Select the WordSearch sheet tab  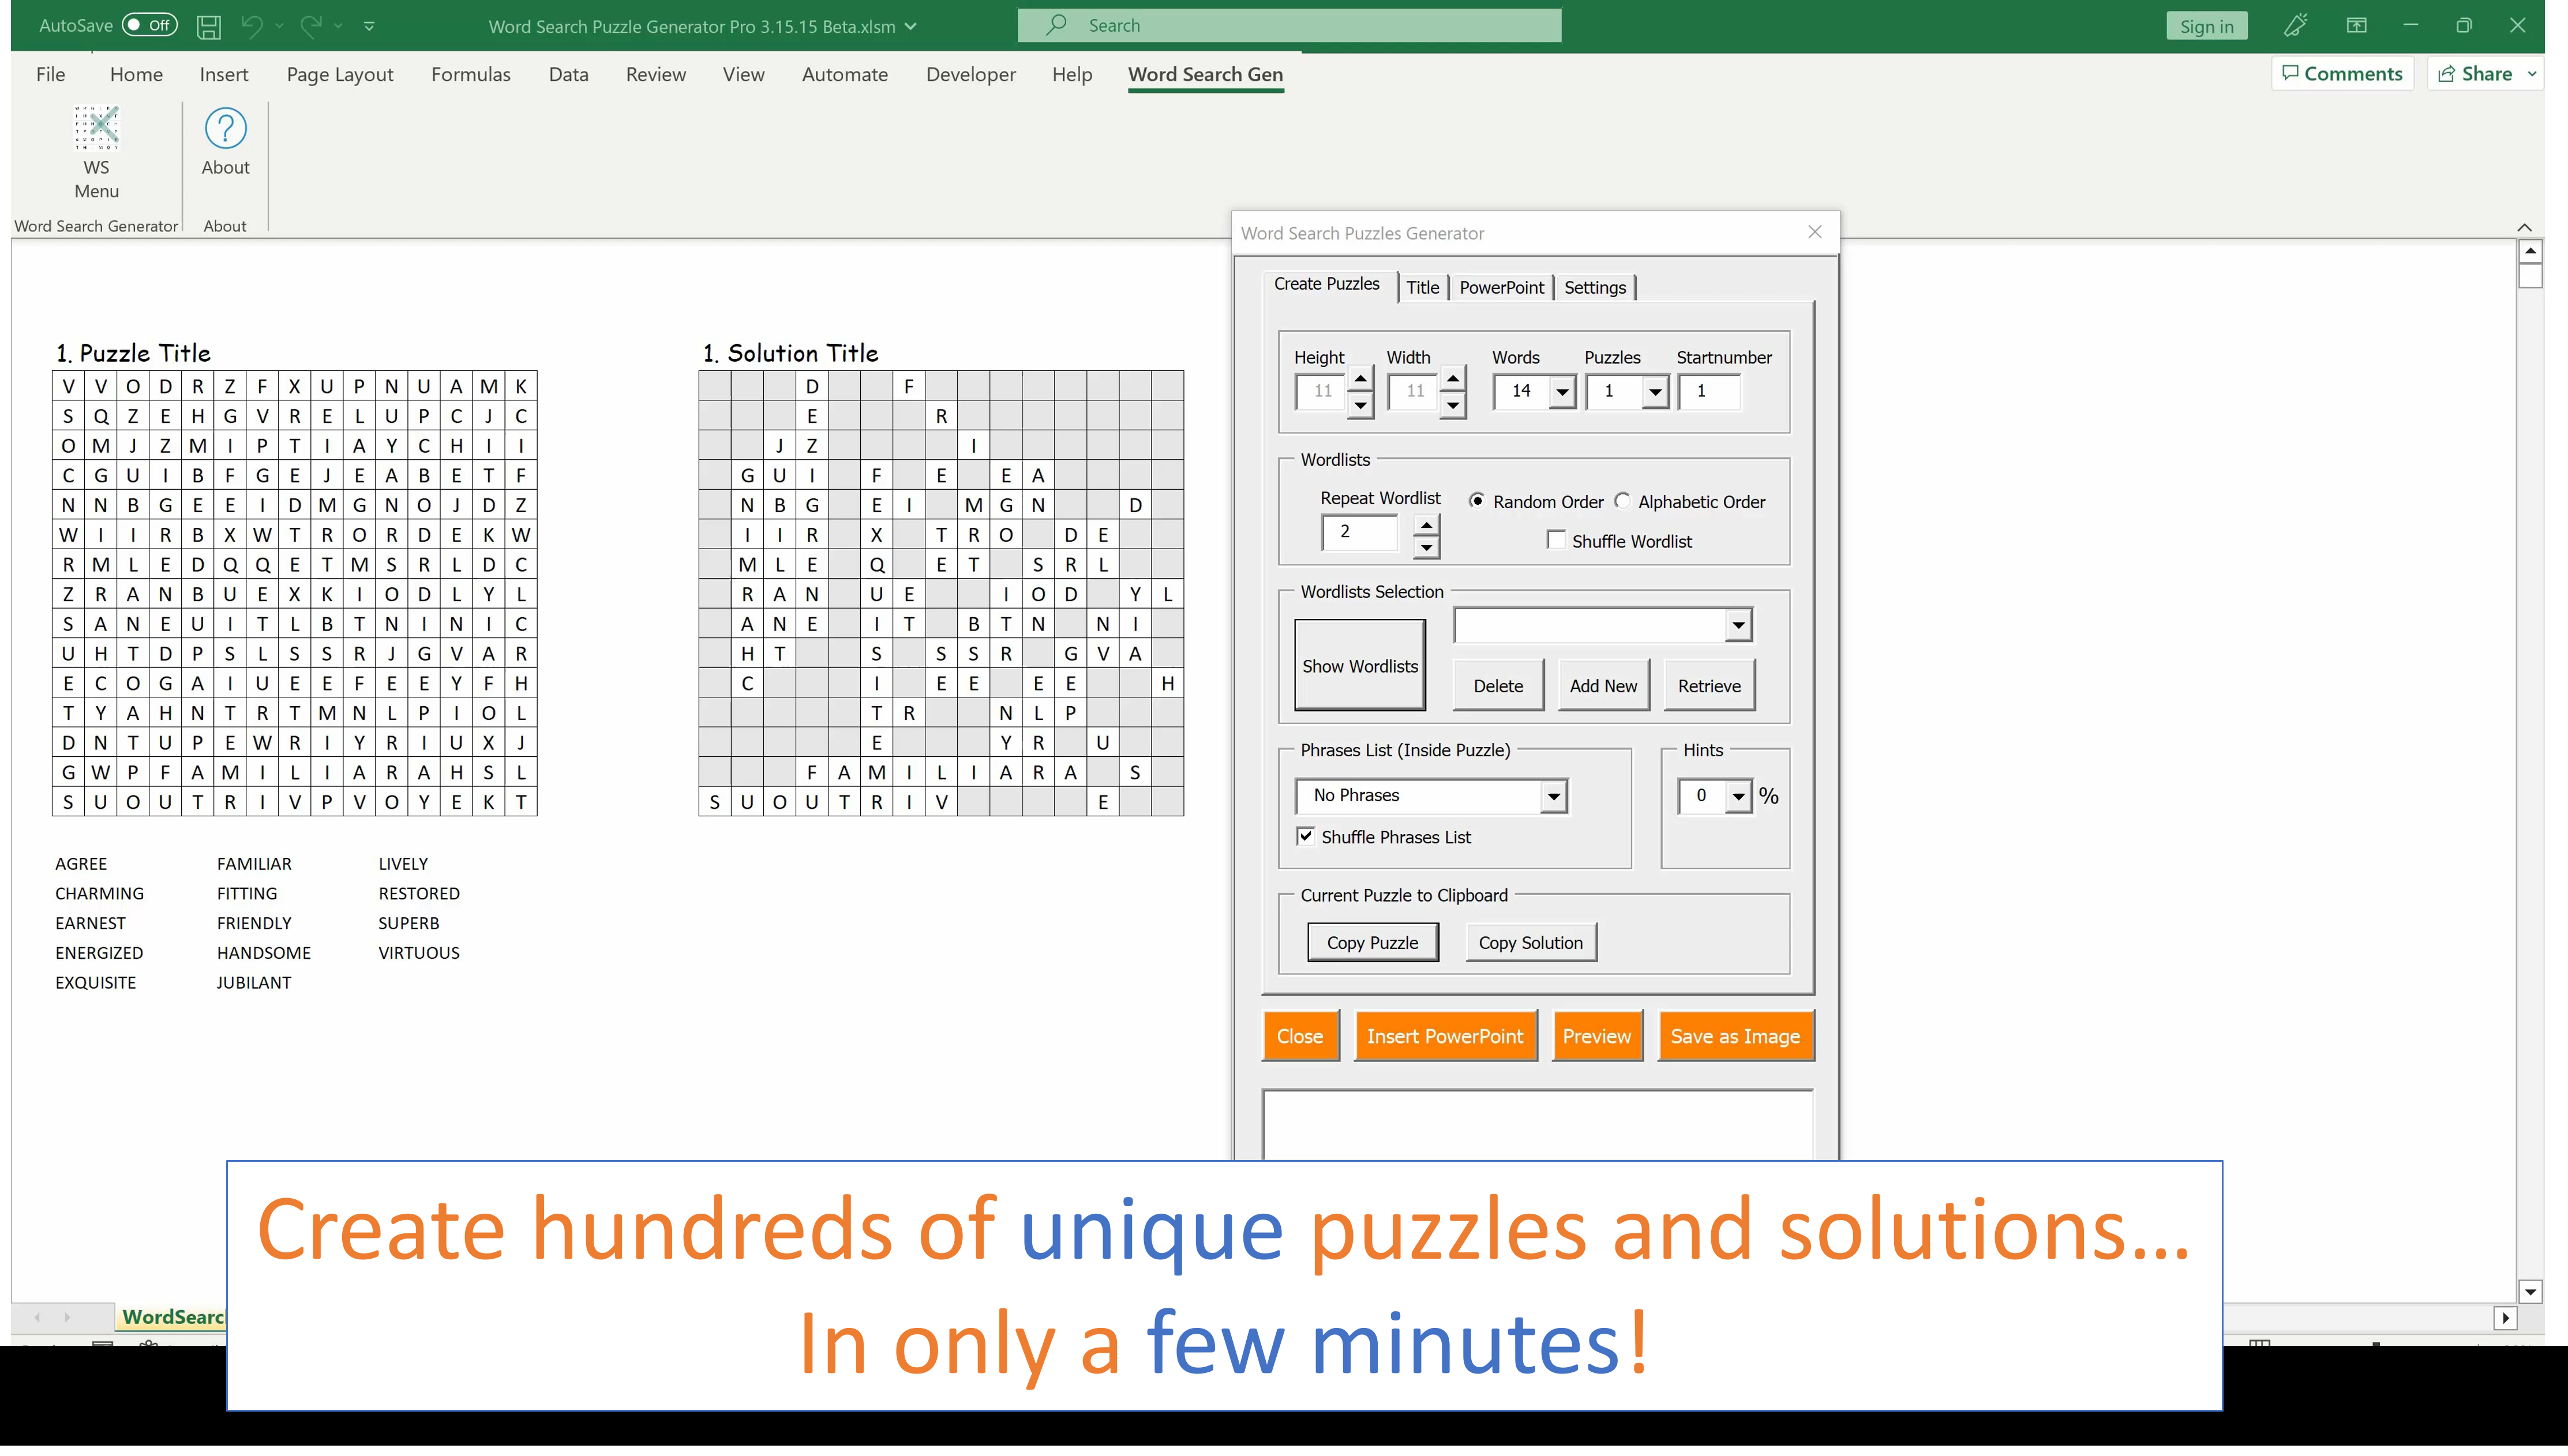(x=172, y=1317)
